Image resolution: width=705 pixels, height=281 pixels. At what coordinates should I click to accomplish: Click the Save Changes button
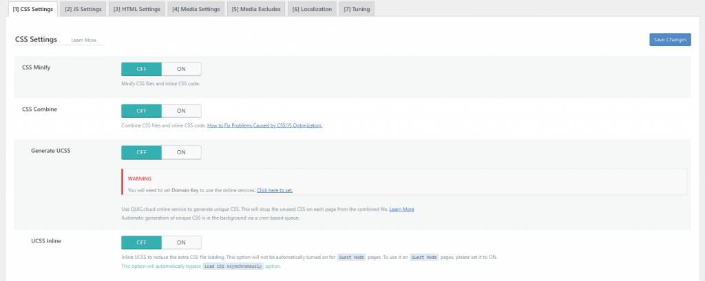[669, 40]
